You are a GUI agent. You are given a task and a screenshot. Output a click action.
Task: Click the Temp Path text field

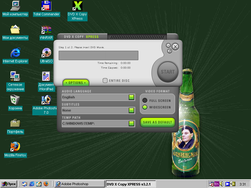[x=94, y=123]
